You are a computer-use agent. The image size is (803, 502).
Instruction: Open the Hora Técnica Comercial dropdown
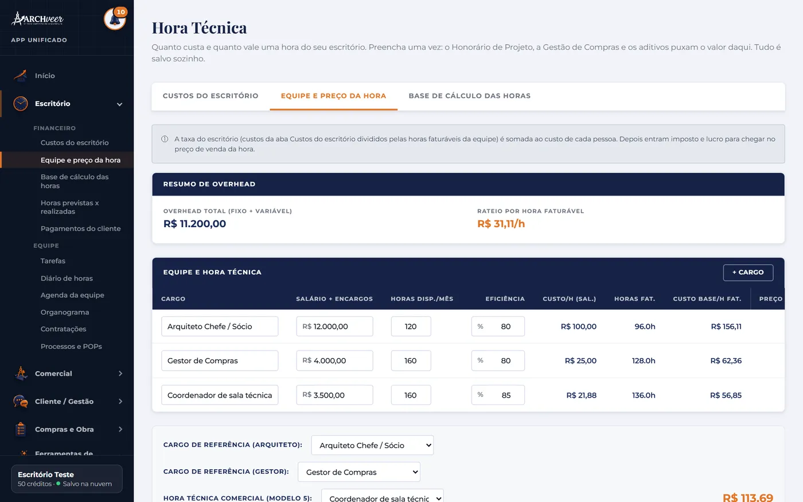(383, 497)
